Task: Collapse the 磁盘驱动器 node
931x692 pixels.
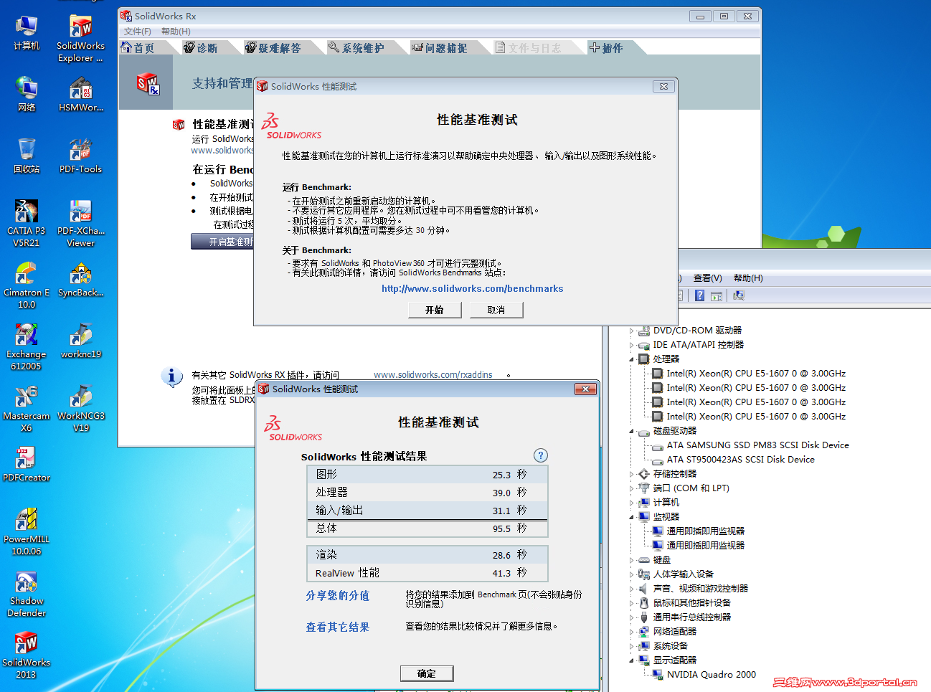Action: pyautogui.click(x=632, y=431)
